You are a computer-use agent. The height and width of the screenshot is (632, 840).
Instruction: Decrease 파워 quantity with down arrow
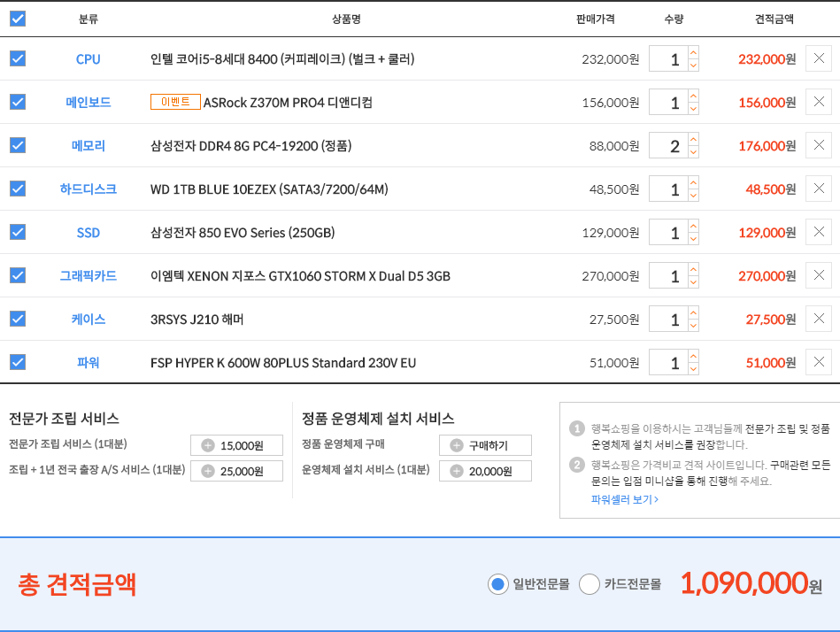pyautogui.click(x=693, y=369)
